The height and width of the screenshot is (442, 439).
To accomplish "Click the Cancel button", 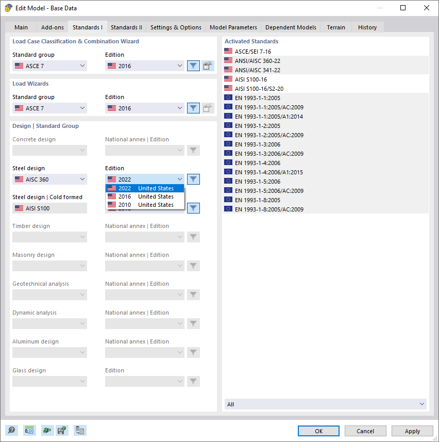I will click(365, 431).
